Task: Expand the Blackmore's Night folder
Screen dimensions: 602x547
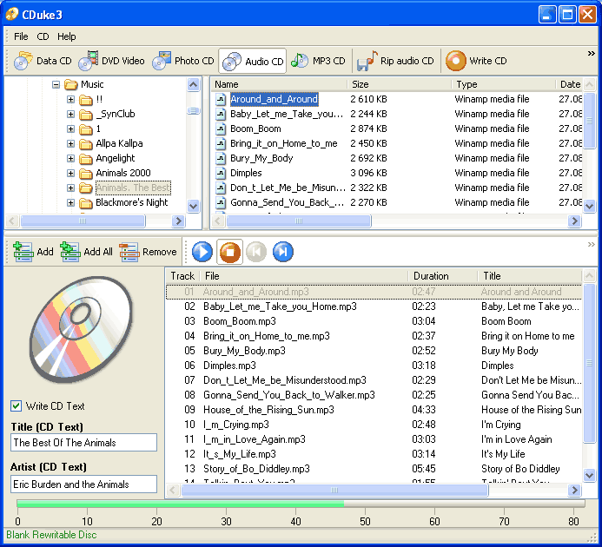Action: [70, 202]
